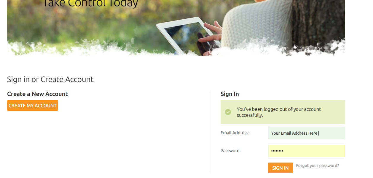Viewport: 373px width, 178px height.
Task: Click the Email Address label
Action: coord(235,133)
